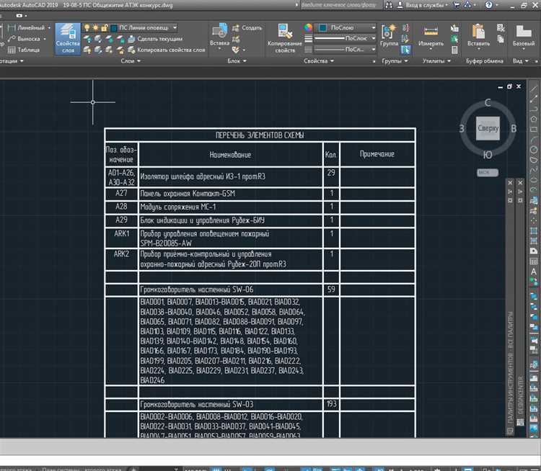Click the keyword search input field
Viewport: 541px width, 471px height.
pyautogui.click(x=341, y=5)
